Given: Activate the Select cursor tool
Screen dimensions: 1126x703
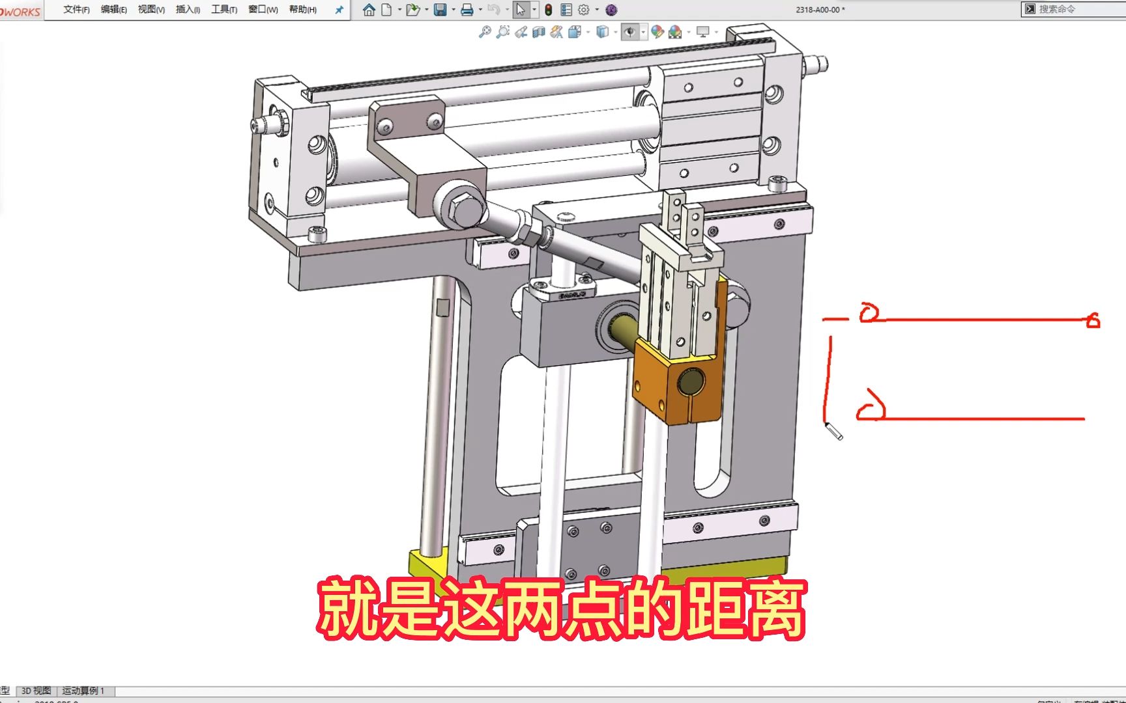Looking at the screenshot, I should 521,10.
